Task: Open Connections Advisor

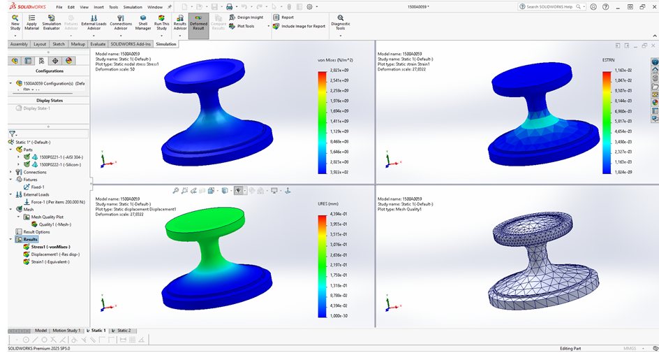Action: point(121,22)
